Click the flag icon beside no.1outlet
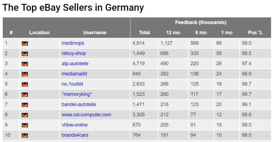Screen dimensions: 273x142 (x=25, y=84)
